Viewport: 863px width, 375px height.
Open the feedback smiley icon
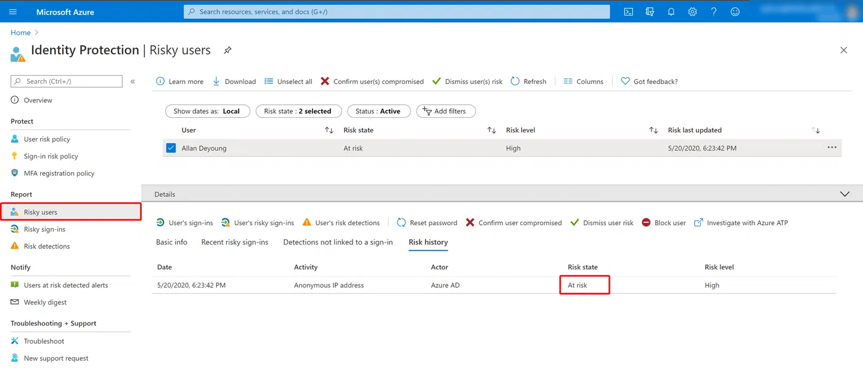coord(735,12)
